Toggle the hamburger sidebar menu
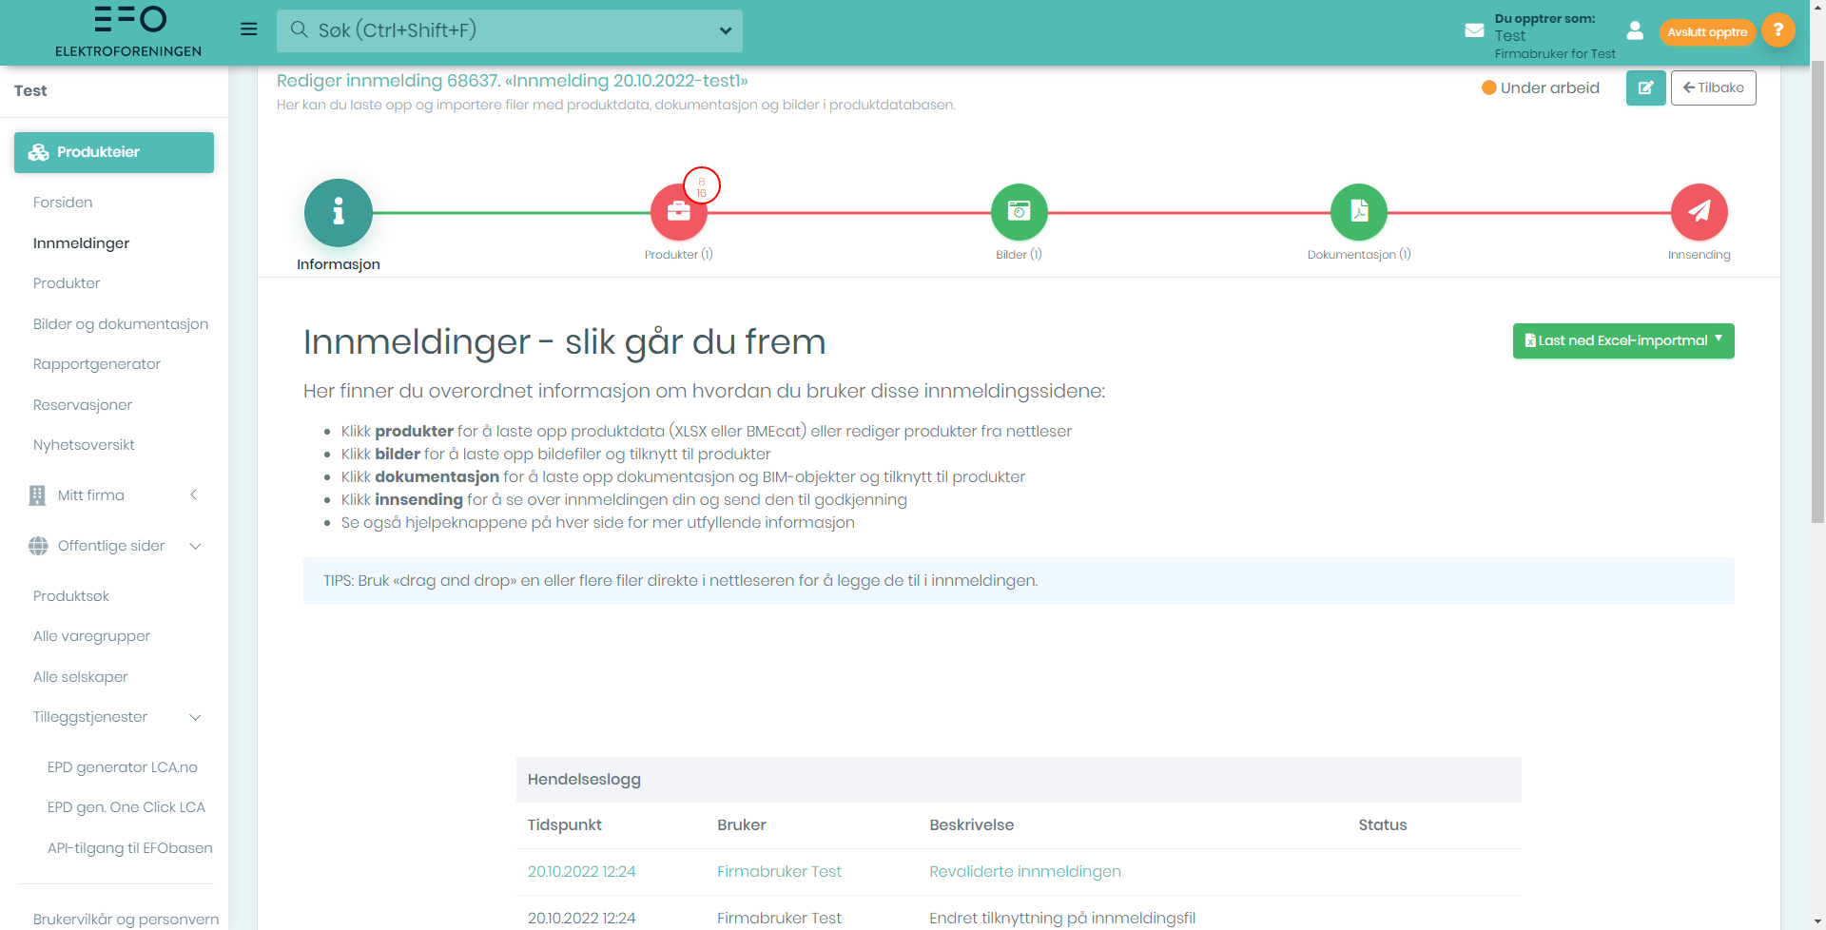Viewport: 1826px width, 930px height. (x=249, y=29)
